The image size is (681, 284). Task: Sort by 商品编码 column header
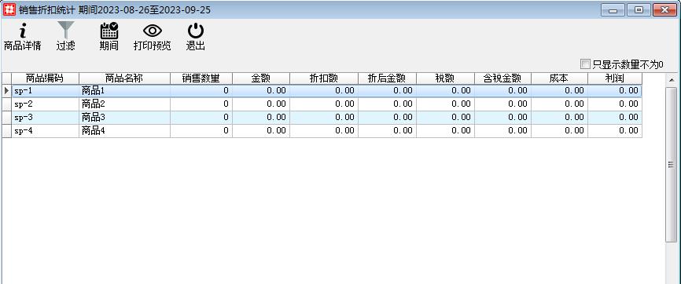(45, 78)
